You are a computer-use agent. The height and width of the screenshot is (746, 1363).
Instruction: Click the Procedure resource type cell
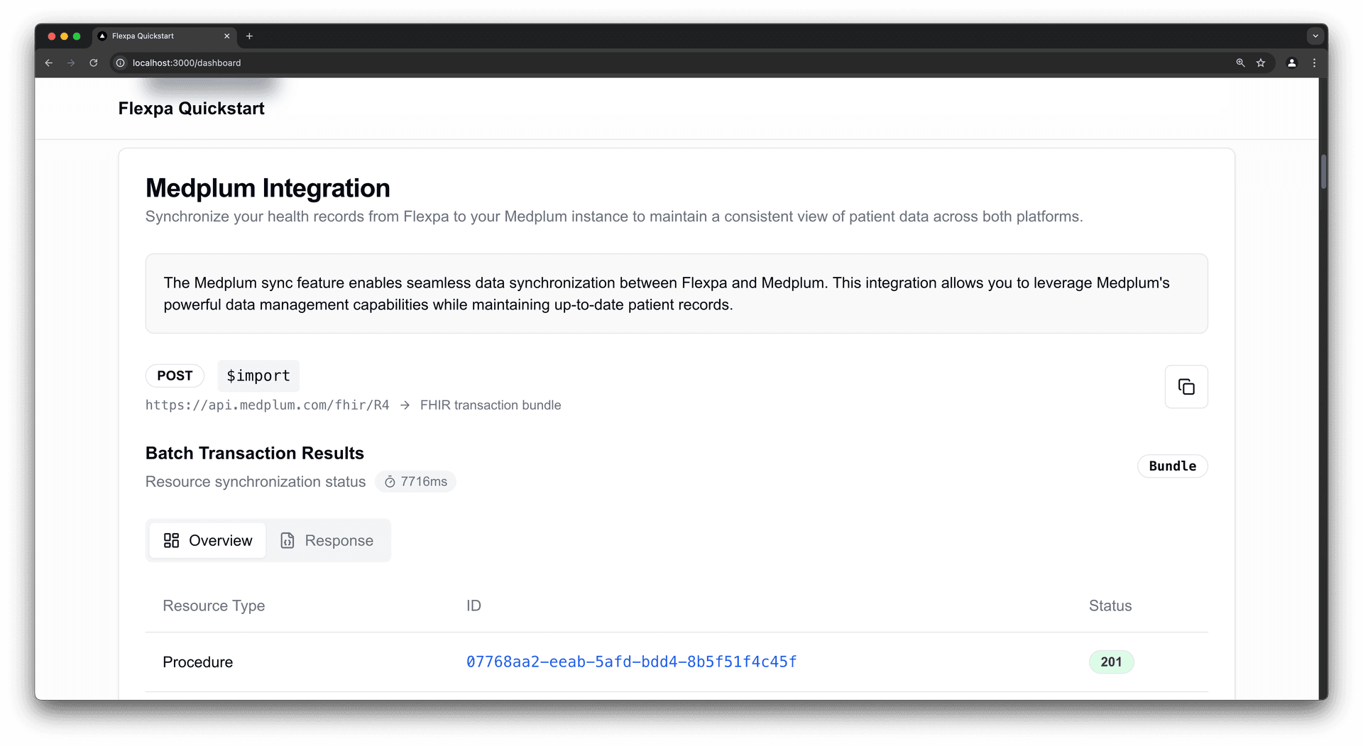coord(197,662)
